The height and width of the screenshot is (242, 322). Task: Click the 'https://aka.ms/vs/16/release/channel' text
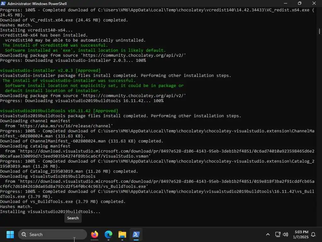pos(65,126)
